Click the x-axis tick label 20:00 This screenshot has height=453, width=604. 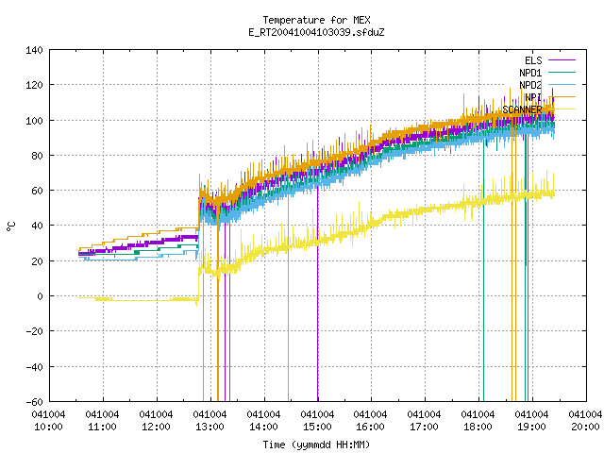pos(585,427)
